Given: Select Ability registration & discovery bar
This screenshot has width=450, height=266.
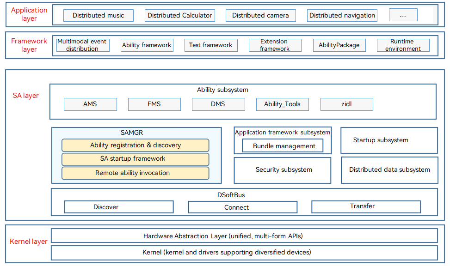Looking at the screenshot, I should (x=135, y=145).
